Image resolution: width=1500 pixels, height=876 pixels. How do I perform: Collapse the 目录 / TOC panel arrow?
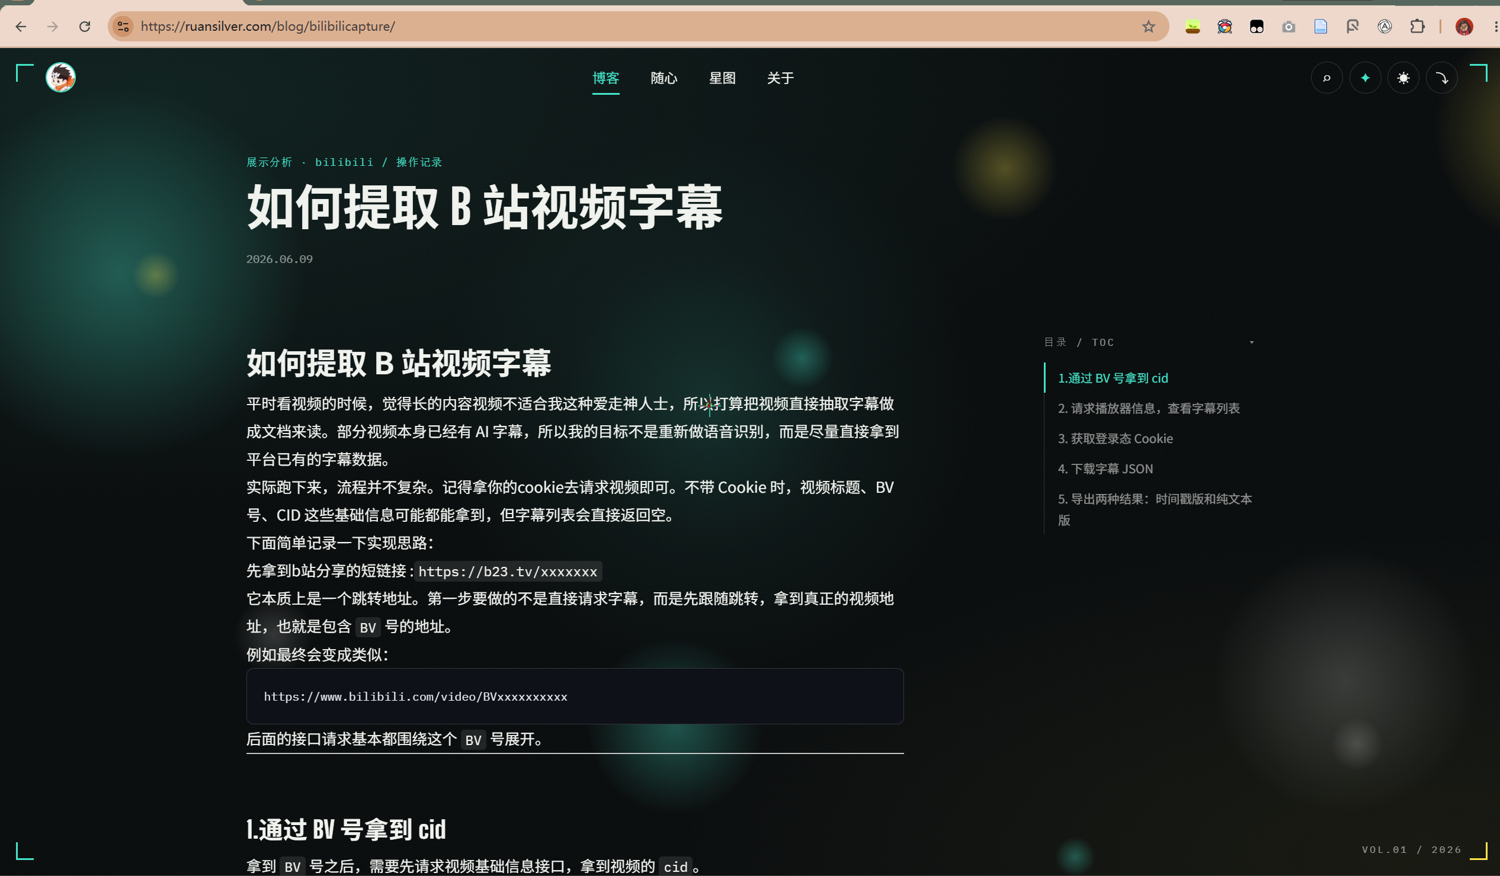(x=1251, y=342)
